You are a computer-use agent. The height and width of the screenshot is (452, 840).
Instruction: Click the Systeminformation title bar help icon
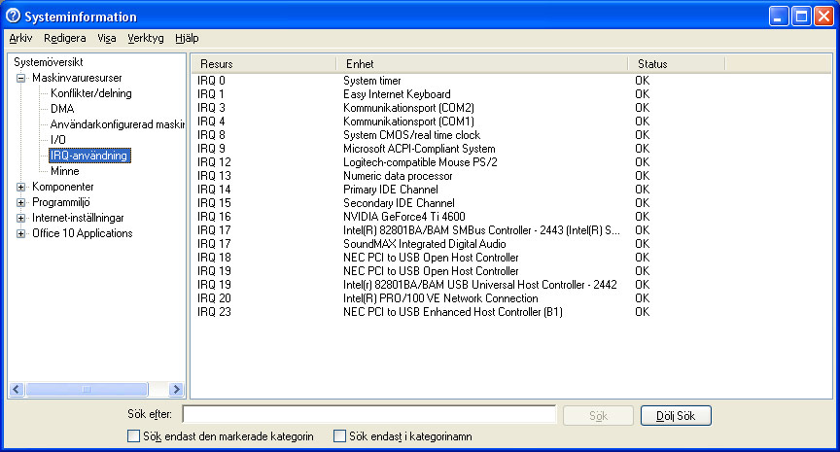coord(13,17)
